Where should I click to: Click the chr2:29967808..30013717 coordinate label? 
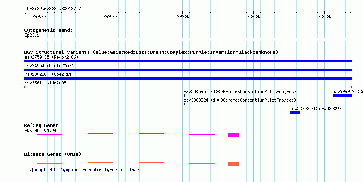pyautogui.click(x=53, y=9)
